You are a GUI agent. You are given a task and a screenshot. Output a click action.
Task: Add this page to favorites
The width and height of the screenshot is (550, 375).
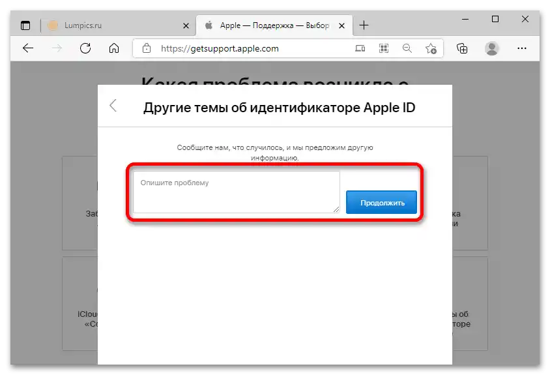click(x=431, y=48)
